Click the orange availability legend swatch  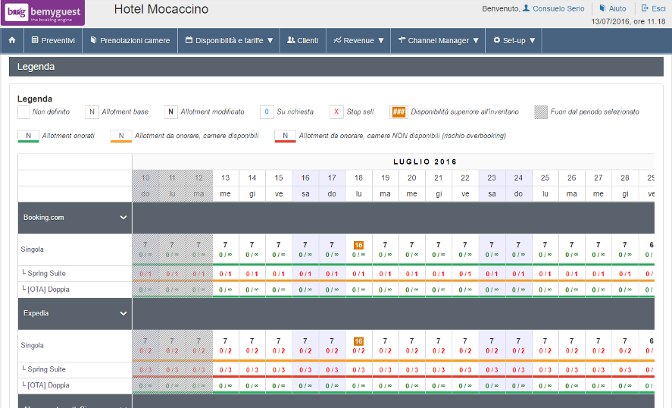click(399, 112)
